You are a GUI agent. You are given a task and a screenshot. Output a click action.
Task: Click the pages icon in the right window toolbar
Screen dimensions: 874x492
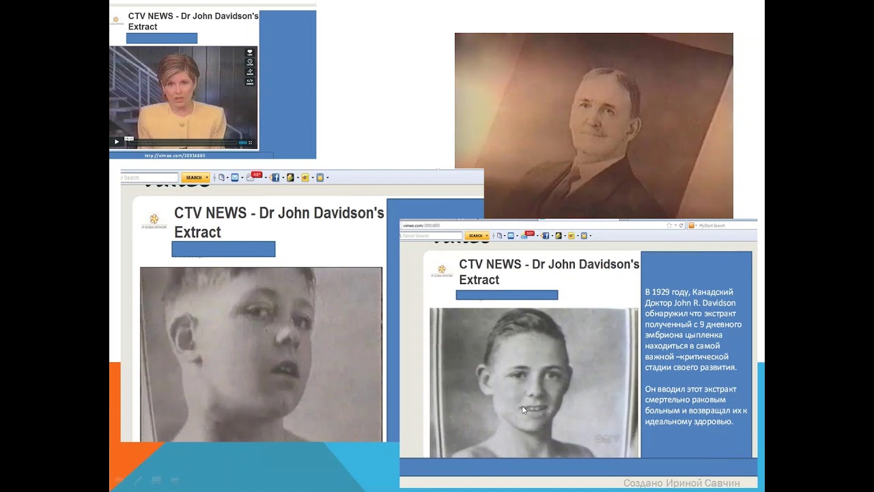499,236
